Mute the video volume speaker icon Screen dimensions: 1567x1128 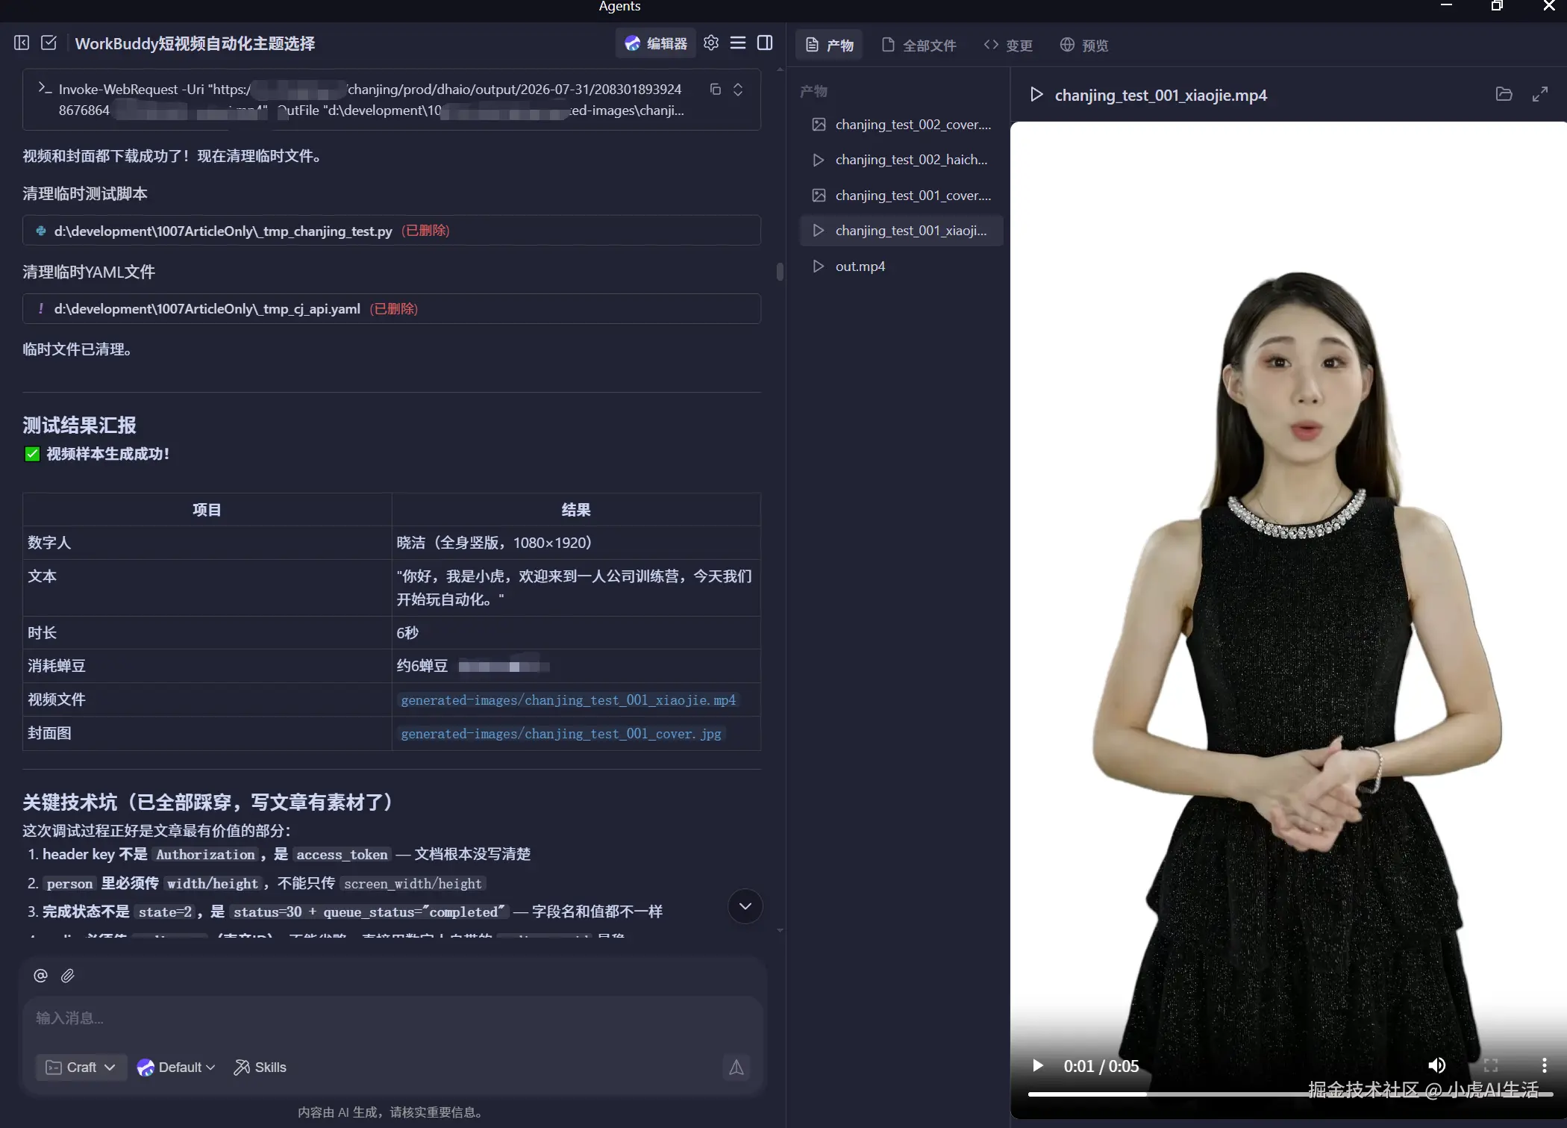coord(1436,1065)
